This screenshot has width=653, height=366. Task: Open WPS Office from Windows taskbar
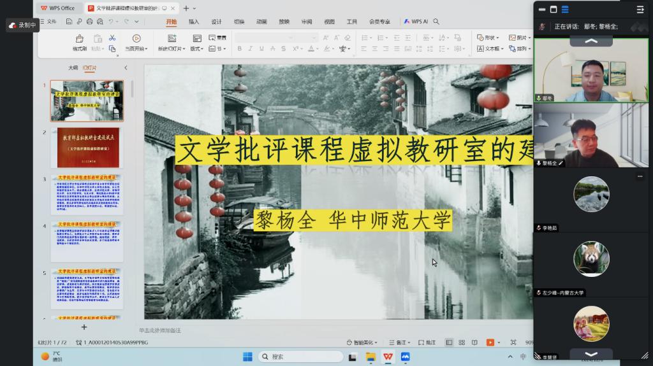click(388, 356)
